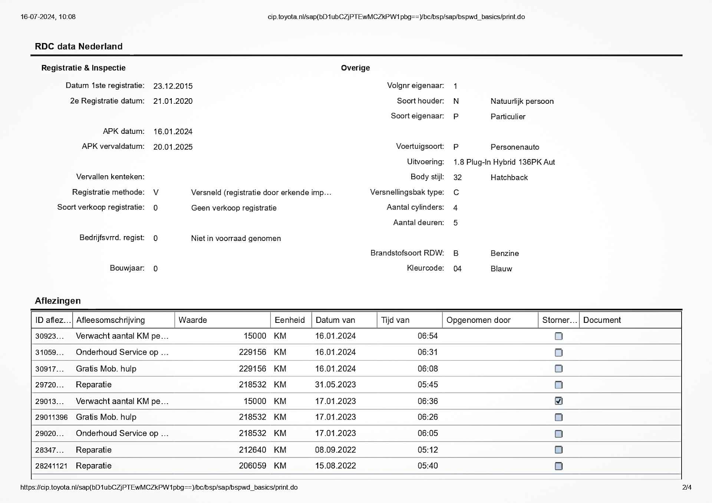Screen dimensions: 712x503
Task: Toggle Storneren checkbox for row 28241121
Action: [558, 466]
